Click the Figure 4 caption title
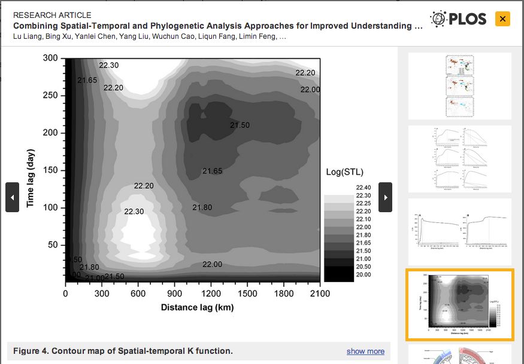The image size is (524, 364). point(123,351)
